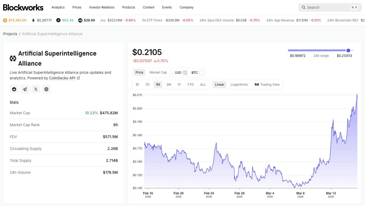Screen dimensions: 365x206
Task: Select the YTD time range
Action: pos(190,85)
